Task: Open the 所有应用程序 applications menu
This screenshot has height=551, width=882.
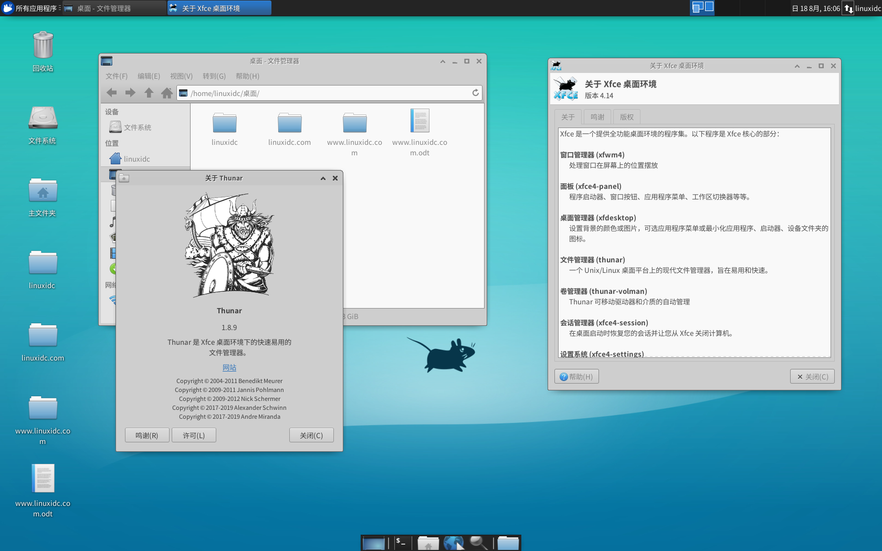Action: click(x=31, y=8)
